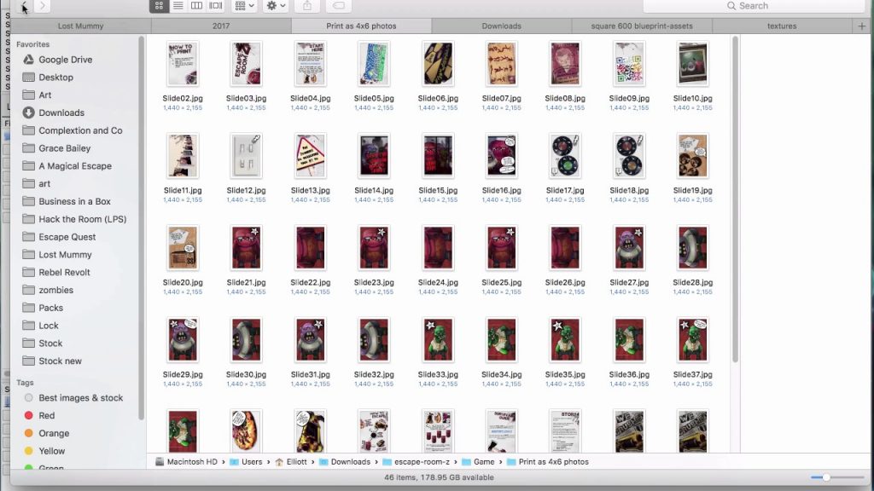This screenshot has height=491, width=874.
Task: Switch to column view in toolbar
Action: [196, 6]
